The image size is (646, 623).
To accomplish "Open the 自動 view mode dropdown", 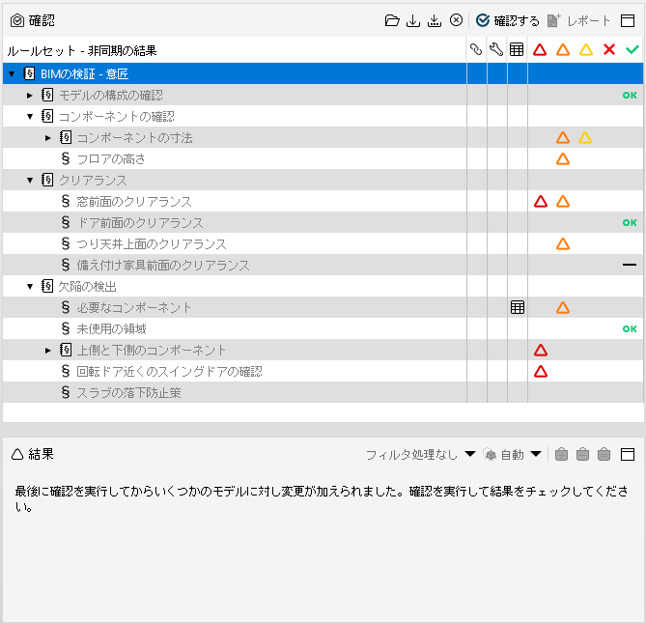I will (x=513, y=455).
